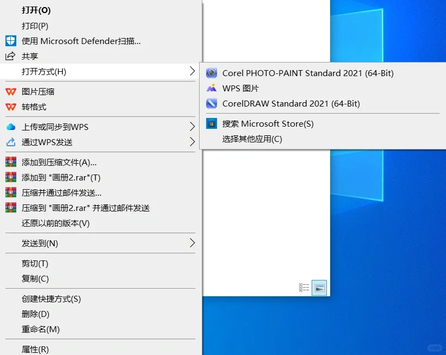
Task: Expand the 通过WPS发送 submenu arrow
Action: click(193, 141)
